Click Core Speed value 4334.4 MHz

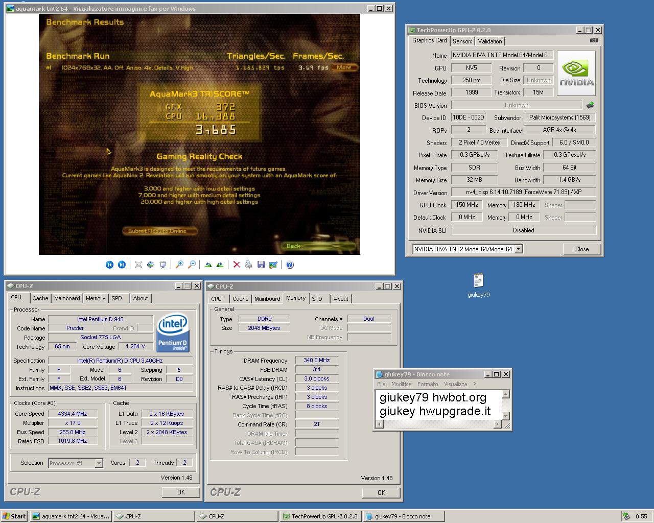(73, 414)
